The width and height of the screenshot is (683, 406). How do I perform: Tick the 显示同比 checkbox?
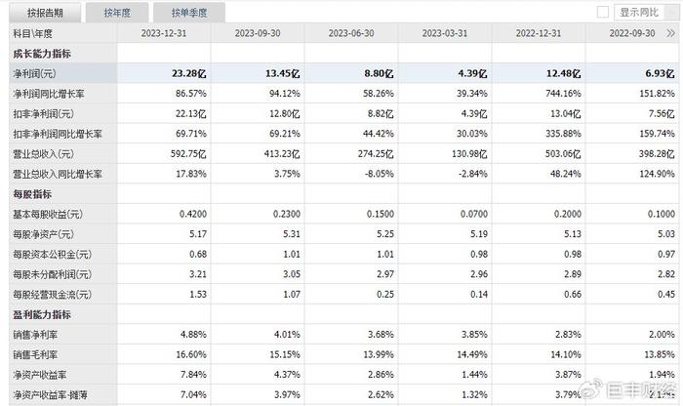pyautogui.click(x=602, y=13)
